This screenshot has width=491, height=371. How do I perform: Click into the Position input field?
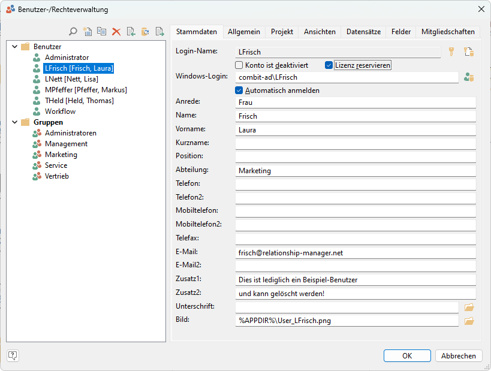coord(356,156)
